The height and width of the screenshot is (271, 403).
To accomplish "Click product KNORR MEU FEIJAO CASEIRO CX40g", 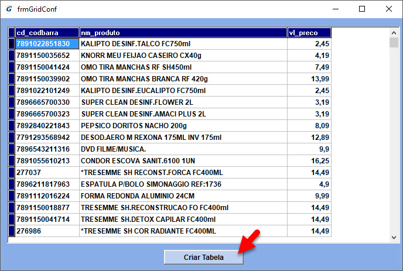I will click(183, 55).
